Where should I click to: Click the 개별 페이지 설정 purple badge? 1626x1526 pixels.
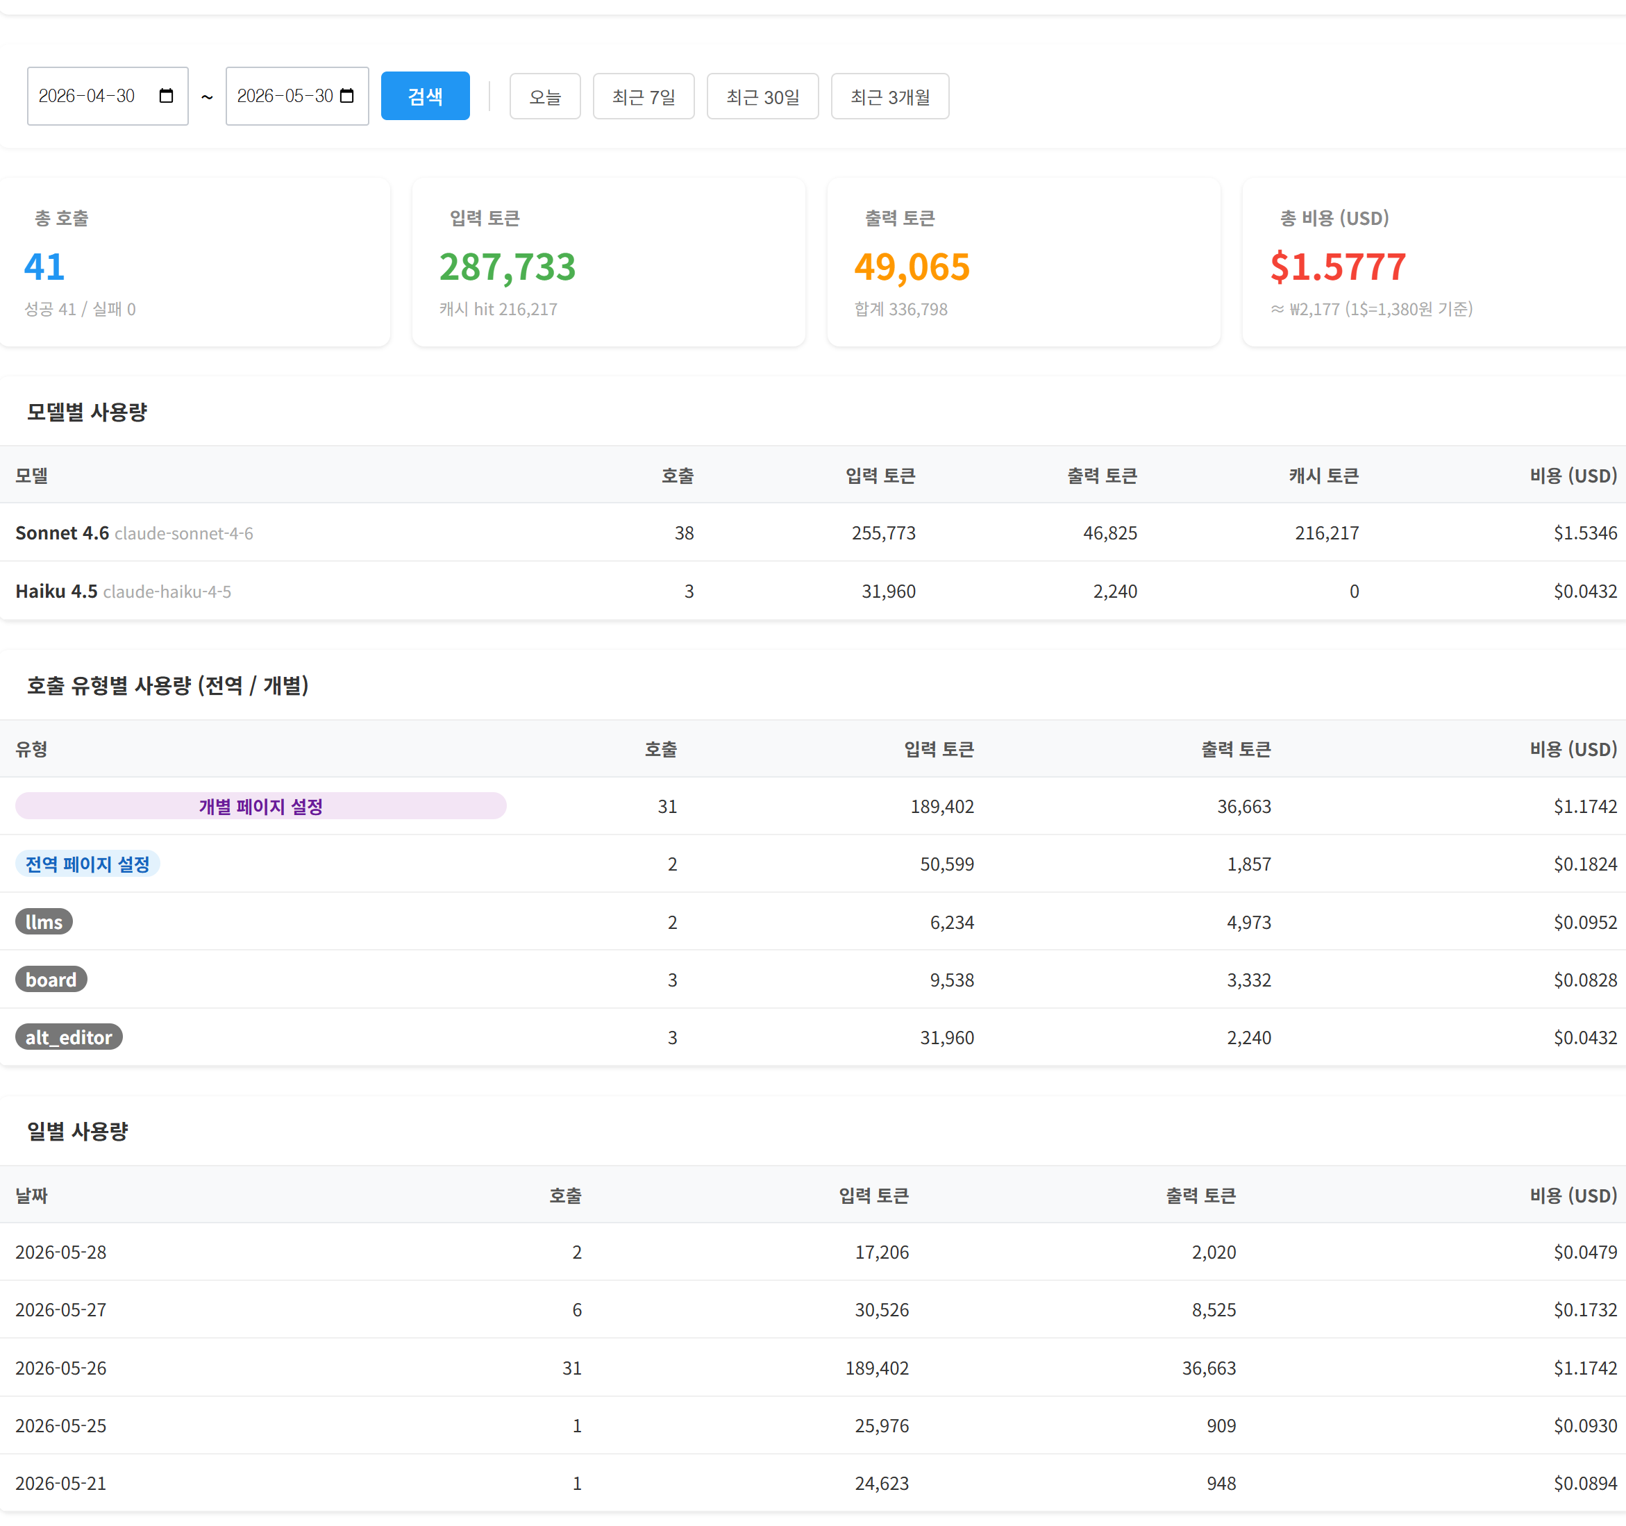coord(261,806)
